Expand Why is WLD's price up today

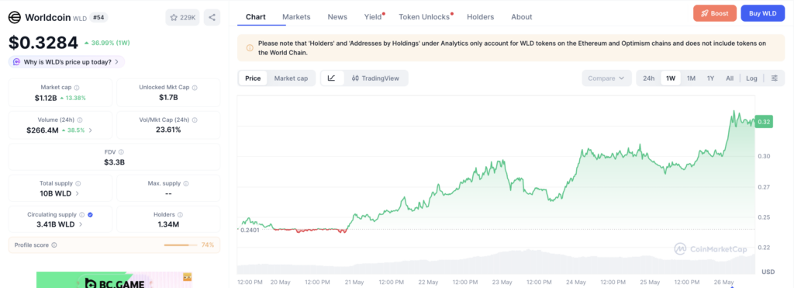(66, 62)
